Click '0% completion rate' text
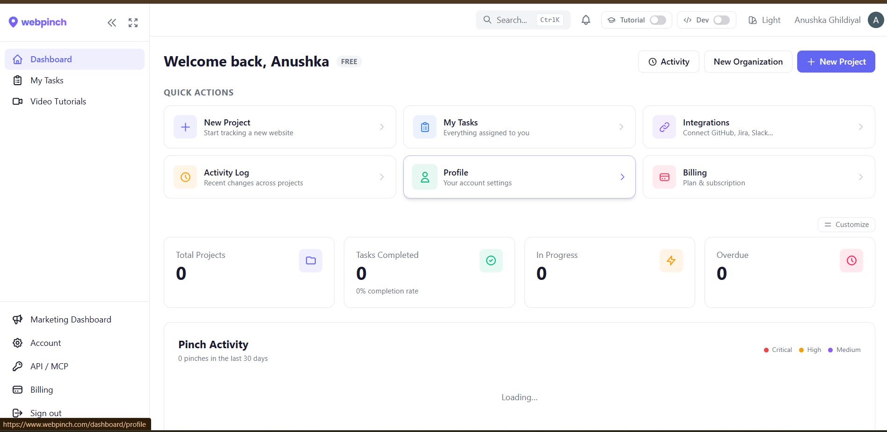The height and width of the screenshot is (432, 887). coord(387,291)
